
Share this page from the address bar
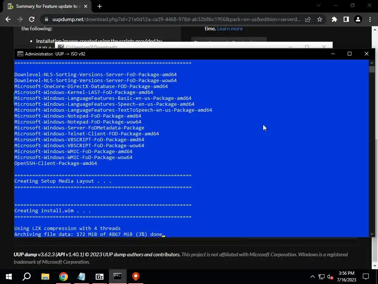(x=308, y=19)
